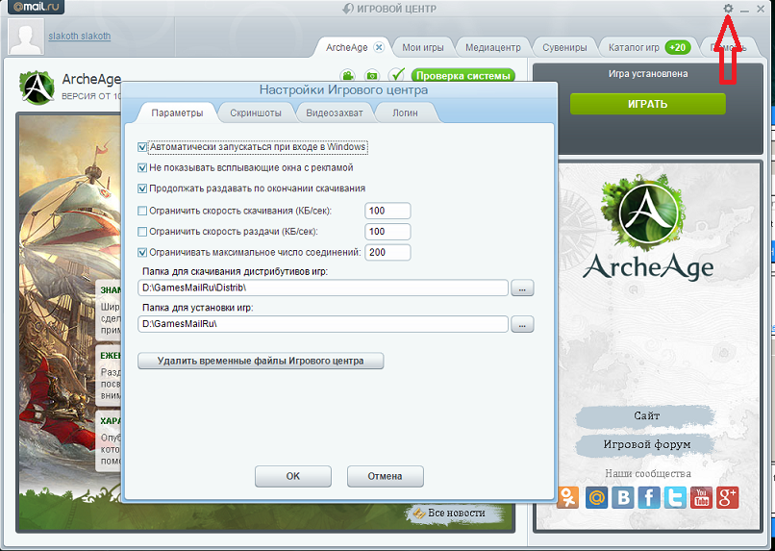Open the Facebook community icon
This screenshot has width=775, height=551.
tap(649, 497)
